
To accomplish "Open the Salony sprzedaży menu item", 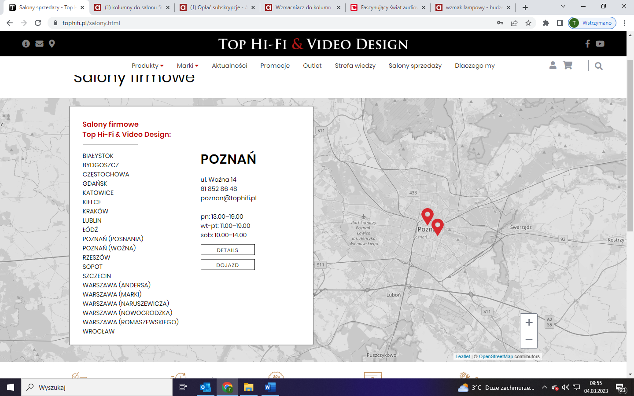I will [x=415, y=66].
